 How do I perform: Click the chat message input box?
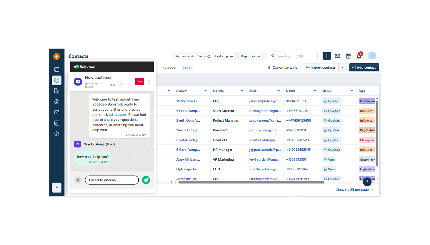tap(112, 180)
